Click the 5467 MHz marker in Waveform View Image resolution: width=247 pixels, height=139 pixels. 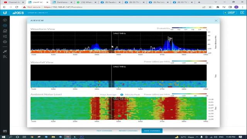pos(119,34)
